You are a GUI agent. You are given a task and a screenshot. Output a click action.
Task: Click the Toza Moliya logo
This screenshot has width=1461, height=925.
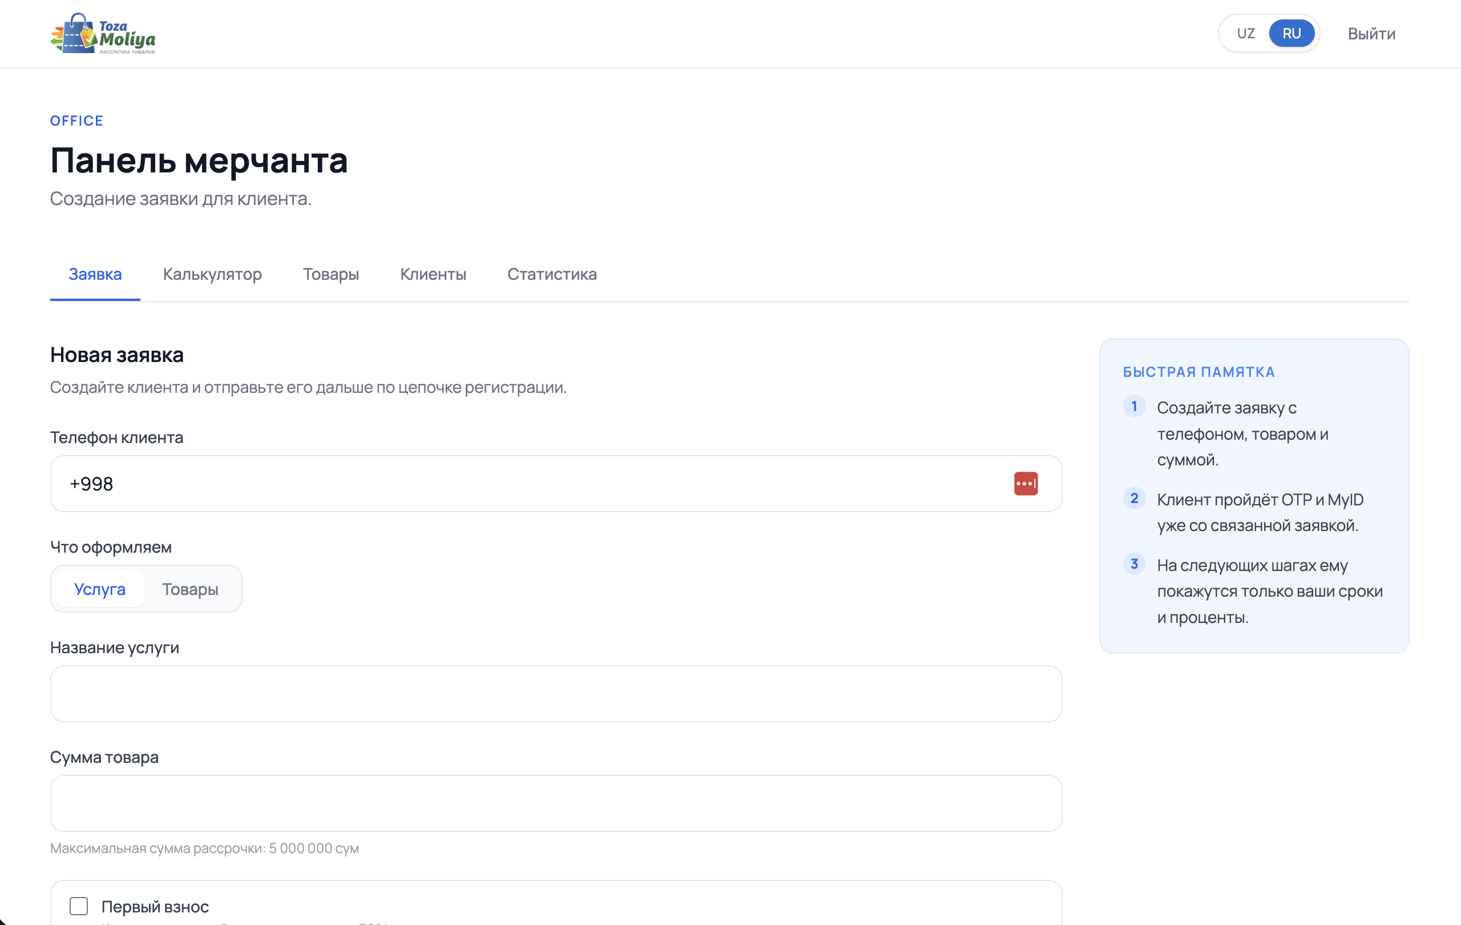103,33
